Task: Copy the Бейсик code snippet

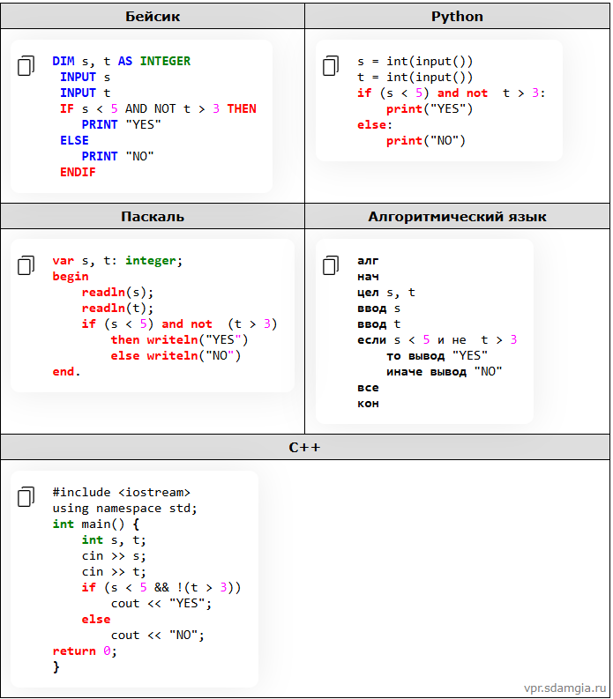Action: coord(26,65)
